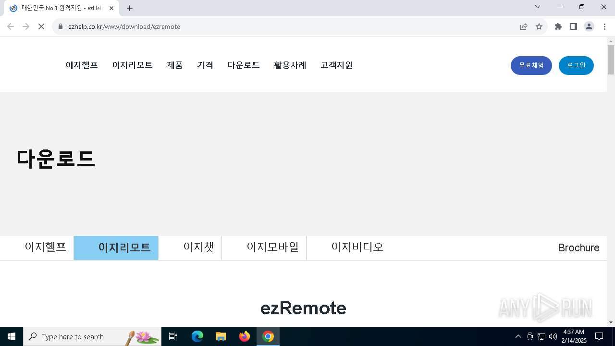Launch Microsoft Edge from taskbar
The height and width of the screenshot is (346, 615).
(x=197, y=336)
